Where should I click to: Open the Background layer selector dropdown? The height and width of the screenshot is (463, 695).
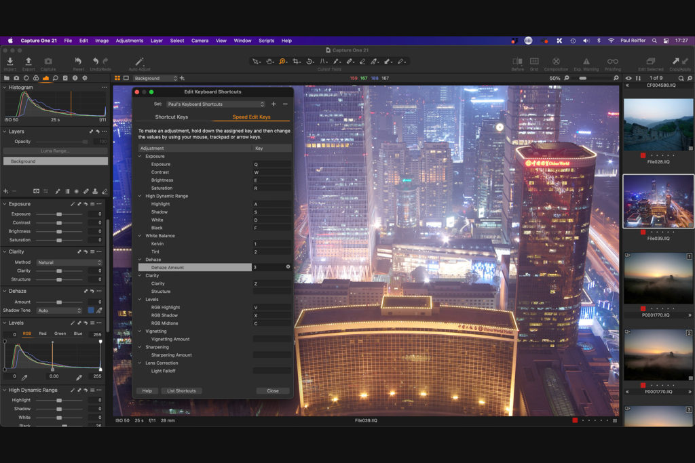(155, 79)
